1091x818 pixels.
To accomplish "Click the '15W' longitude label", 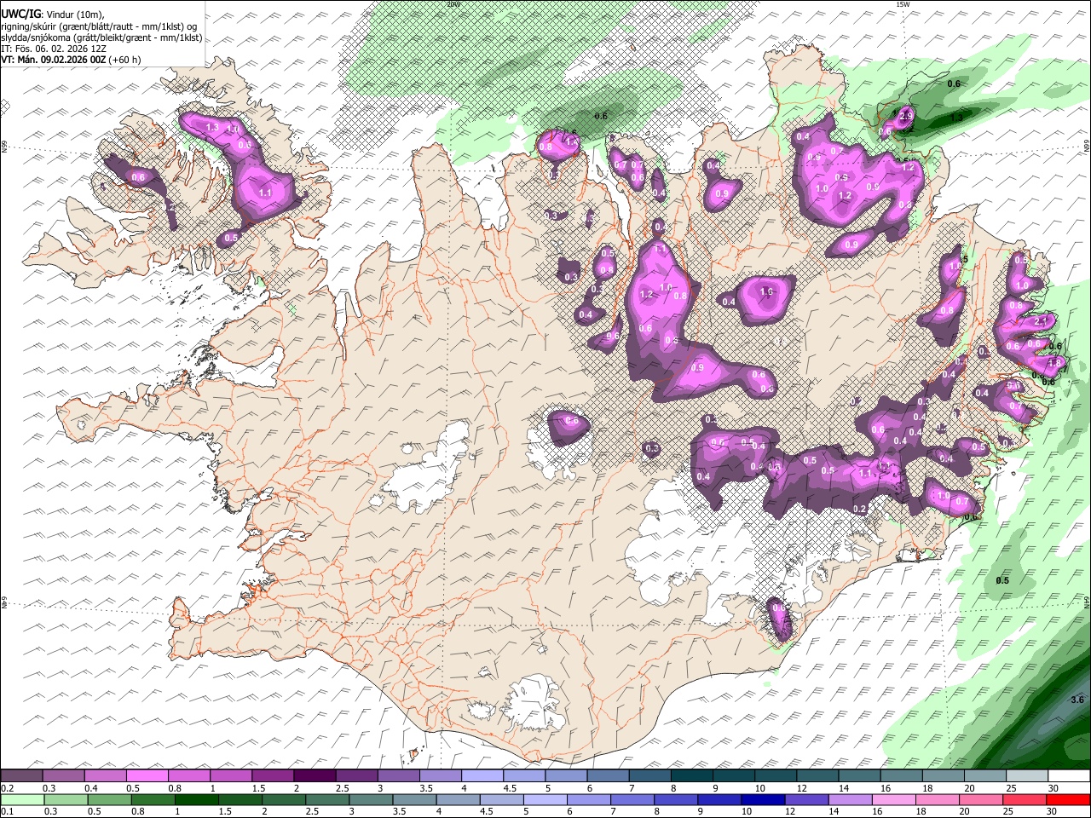I will 903,4.
